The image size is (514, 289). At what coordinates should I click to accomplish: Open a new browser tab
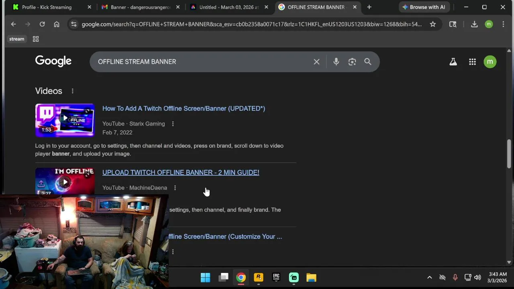369,7
